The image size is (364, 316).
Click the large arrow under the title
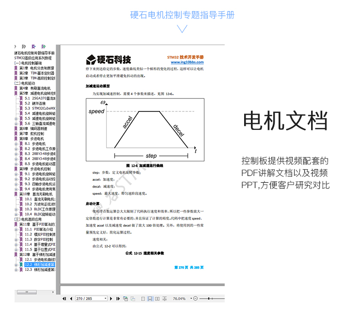point(182,29)
